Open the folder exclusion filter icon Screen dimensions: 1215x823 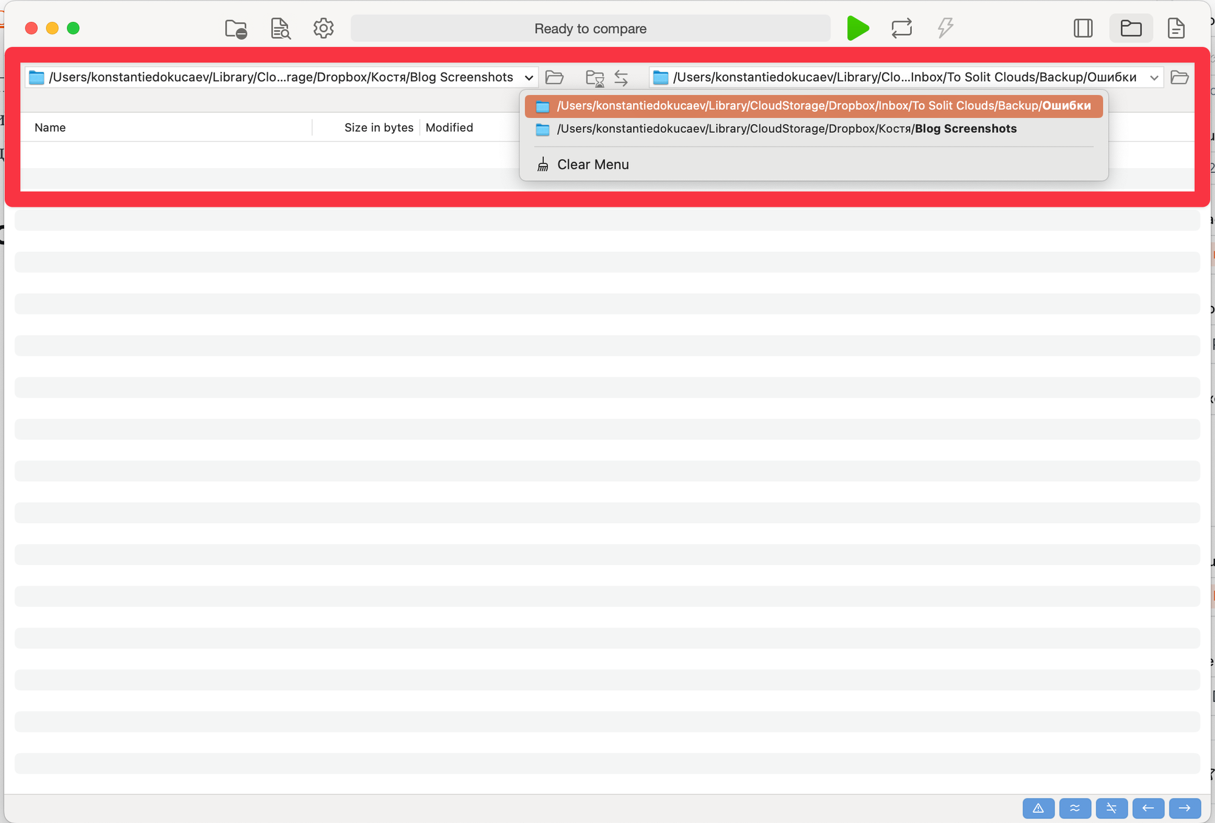tap(236, 29)
